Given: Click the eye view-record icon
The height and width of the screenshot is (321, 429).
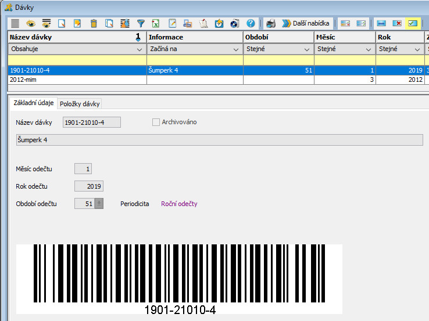Looking at the screenshot, I should tap(30, 24).
